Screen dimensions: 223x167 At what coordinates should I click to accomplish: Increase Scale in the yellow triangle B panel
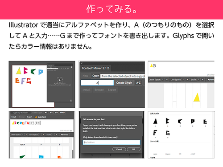[202, 80]
